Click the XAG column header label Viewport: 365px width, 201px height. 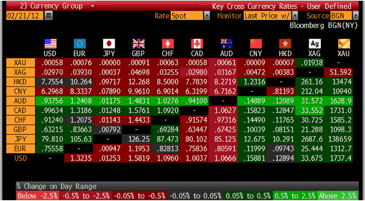314,54
